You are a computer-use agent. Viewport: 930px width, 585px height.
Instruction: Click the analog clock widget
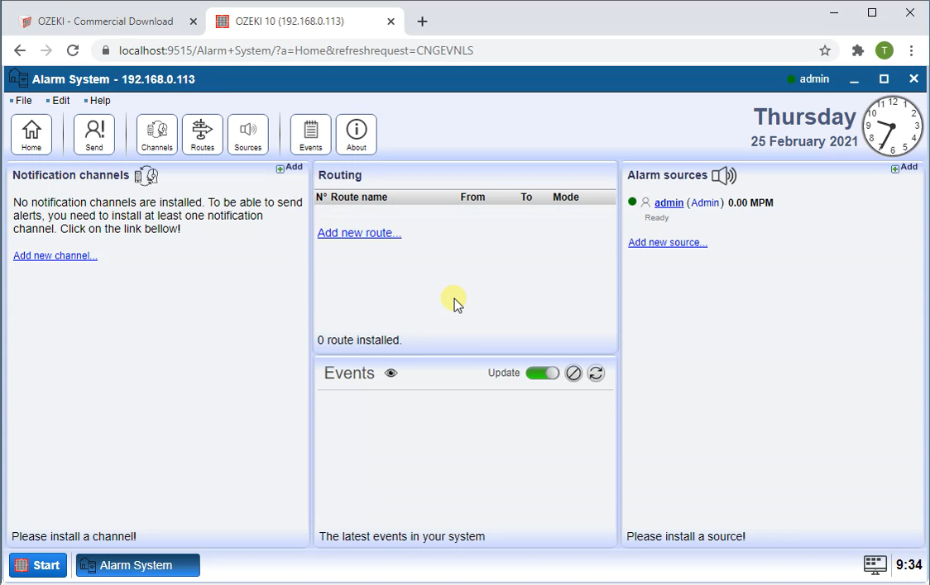893,126
